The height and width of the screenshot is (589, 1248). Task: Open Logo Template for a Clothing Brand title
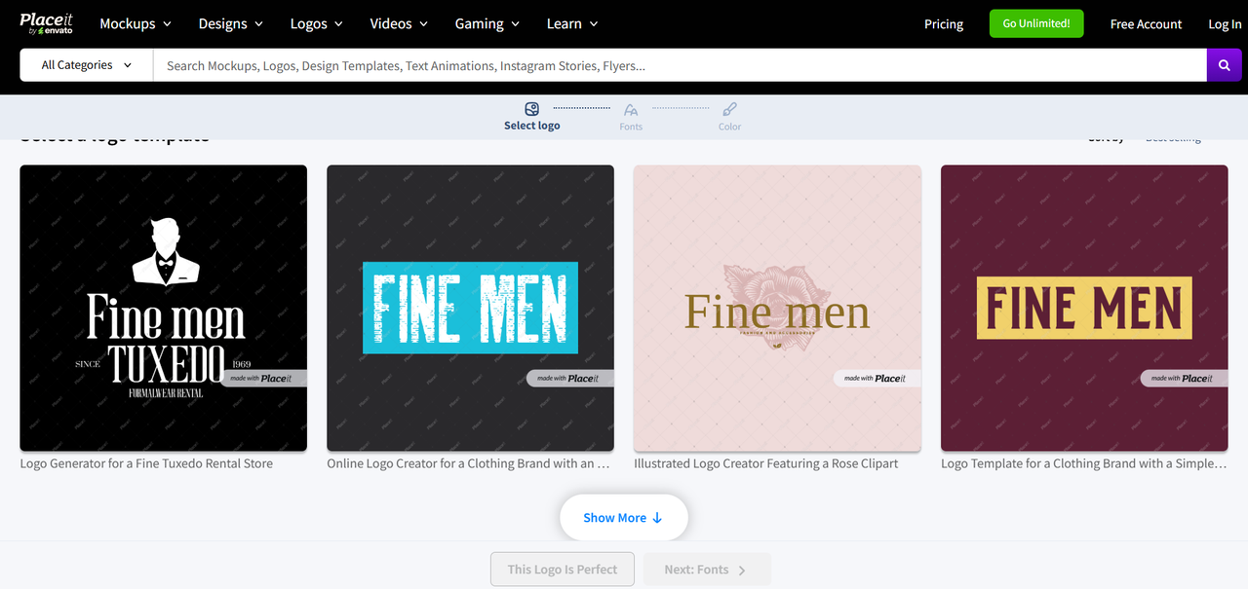coord(1083,463)
